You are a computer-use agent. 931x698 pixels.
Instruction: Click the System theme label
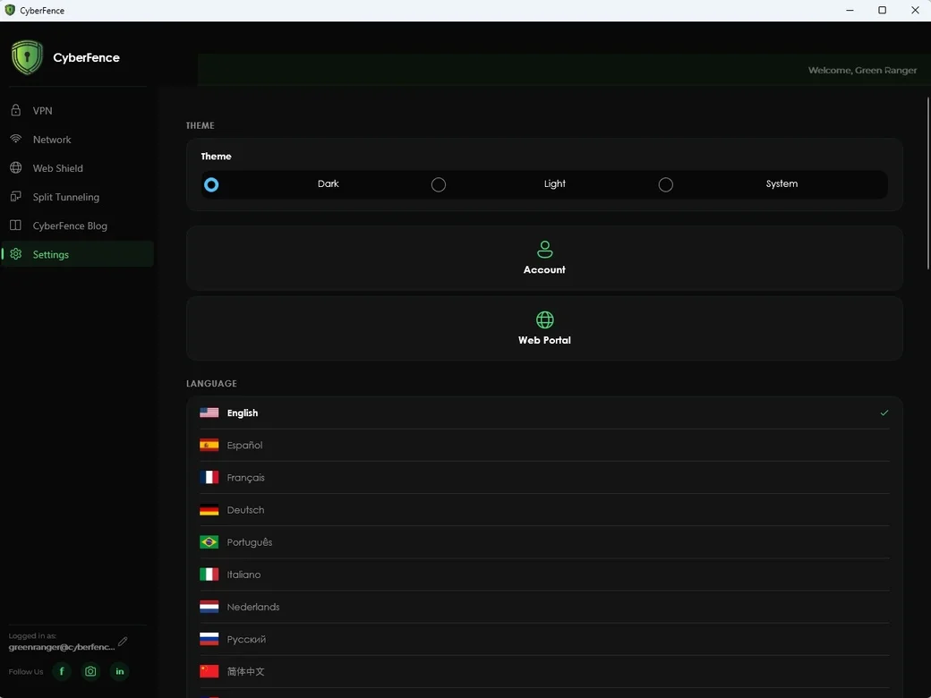782,183
